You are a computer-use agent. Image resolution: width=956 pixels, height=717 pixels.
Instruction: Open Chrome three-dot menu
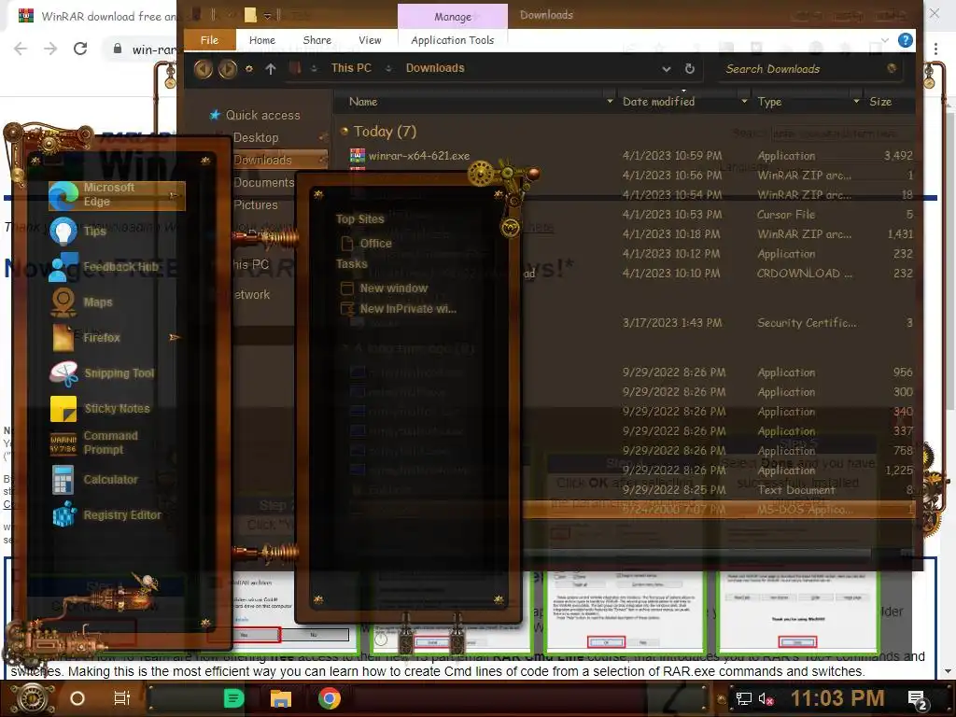pyautogui.click(x=935, y=49)
